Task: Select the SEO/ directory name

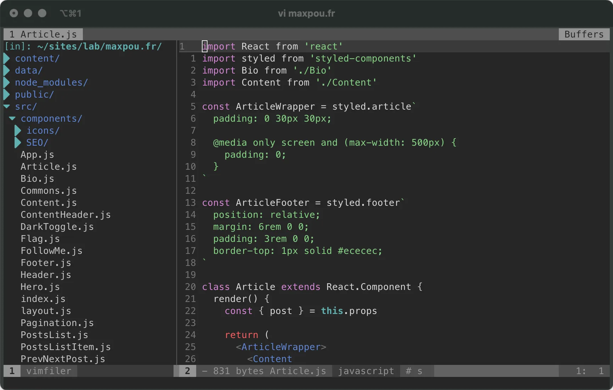Action: (37, 142)
